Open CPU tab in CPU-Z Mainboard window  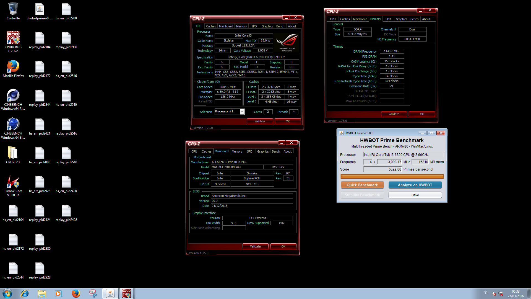(194, 151)
